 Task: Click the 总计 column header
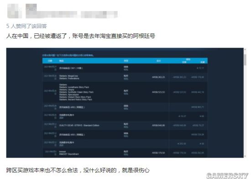158,61
